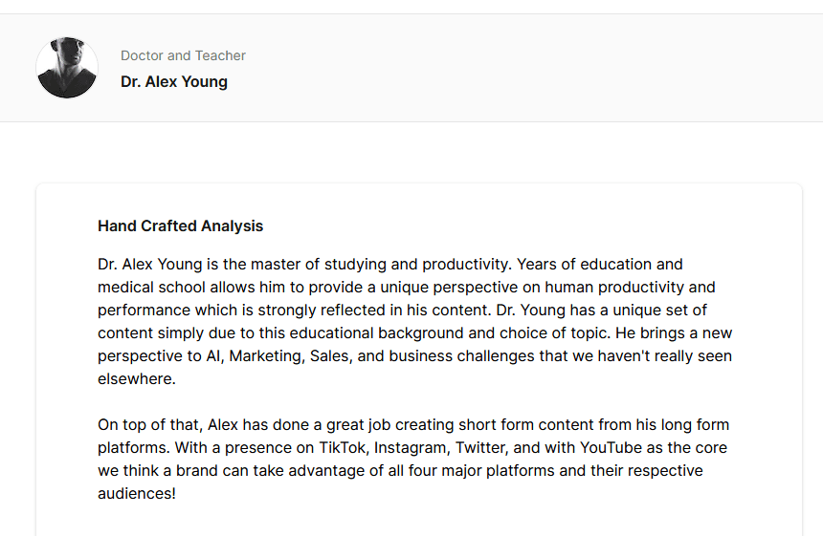
Task: Click the phrase "medical school" in the analysis
Action: 151,288
